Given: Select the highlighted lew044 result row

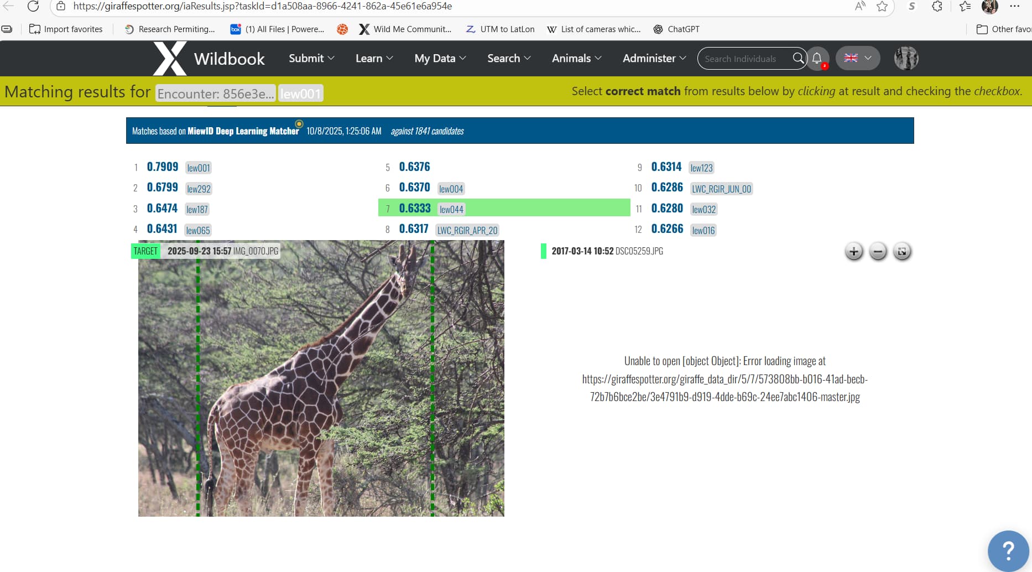Looking at the screenshot, I should click(503, 209).
